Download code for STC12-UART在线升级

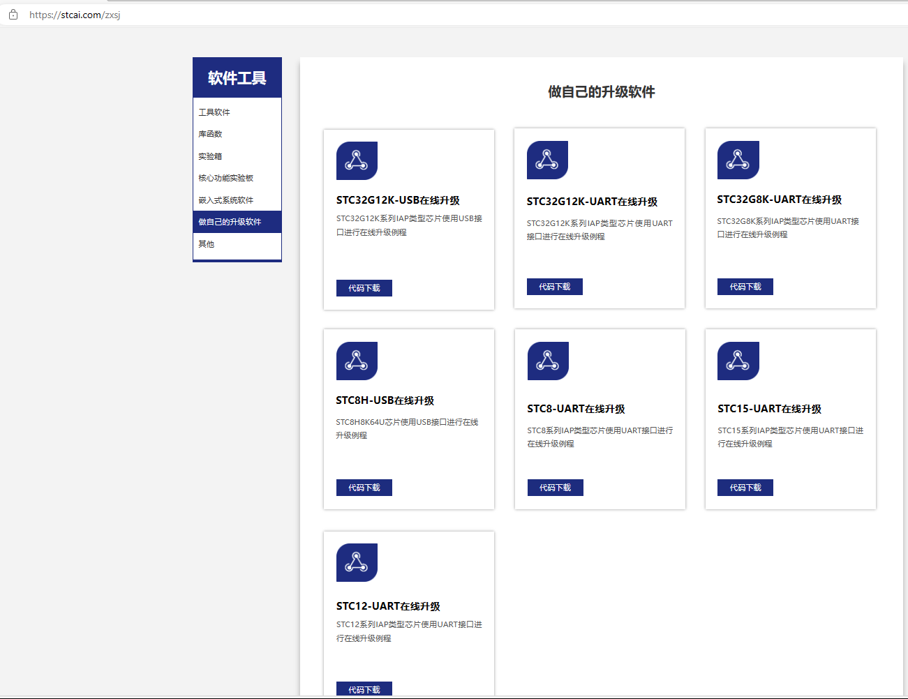(x=364, y=689)
